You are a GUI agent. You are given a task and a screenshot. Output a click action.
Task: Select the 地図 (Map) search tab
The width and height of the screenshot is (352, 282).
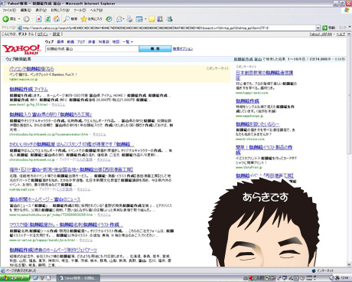(x=116, y=41)
